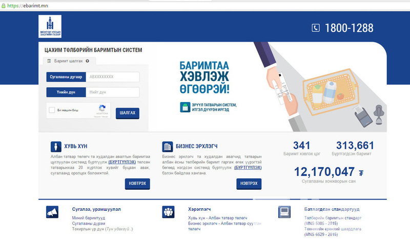
Task: Click the users group icon for Хэрэглэгч
Action: pos(169,211)
